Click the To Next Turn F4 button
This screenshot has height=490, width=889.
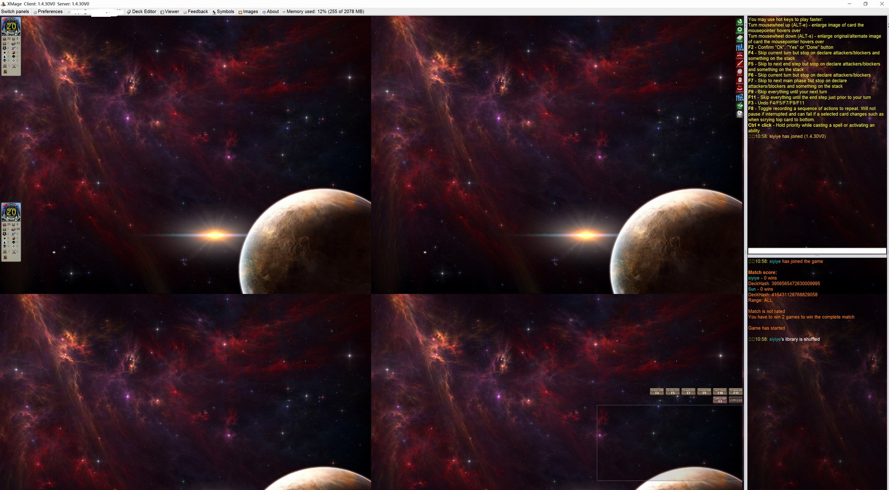point(657,392)
